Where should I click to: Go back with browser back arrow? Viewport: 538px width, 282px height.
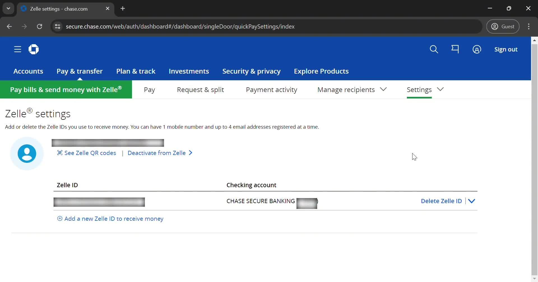click(x=9, y=27)
